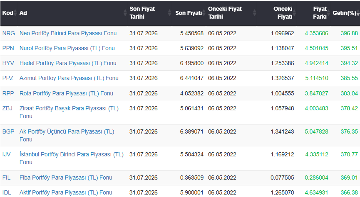Sort by Önceki Fiyat Tarihi arrows

coord(254,13)
